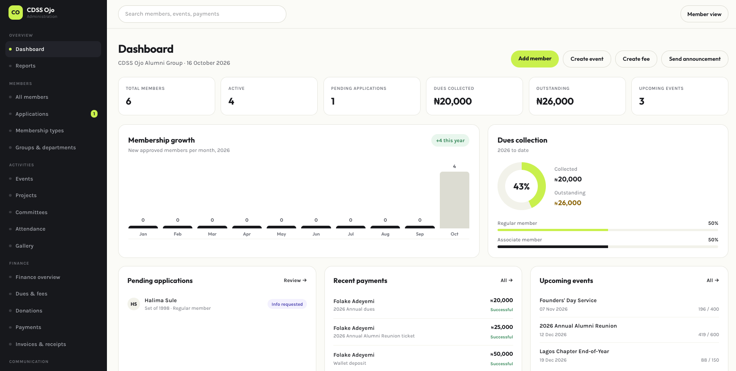Click the Dues Collected stat card
Viewport: 736px width, 371px height.
(x=474, y=96)
